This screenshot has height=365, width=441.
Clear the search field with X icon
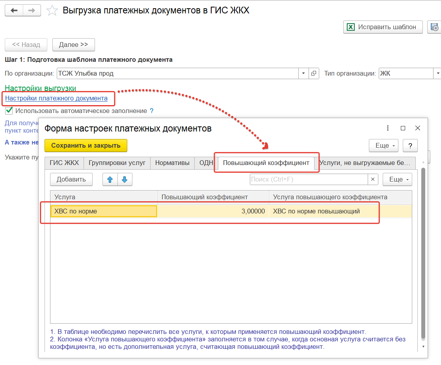(x=373, y=180)
